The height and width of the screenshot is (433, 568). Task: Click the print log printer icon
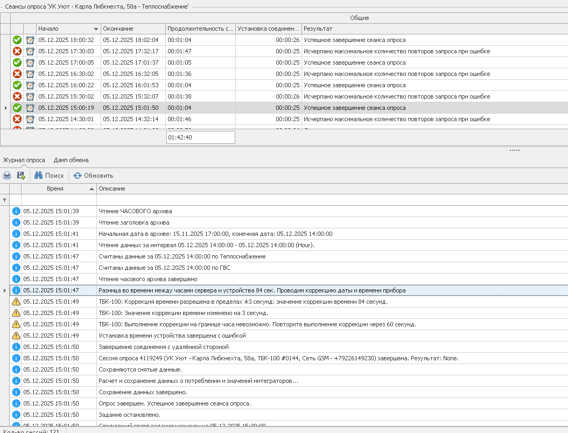click(x=7, y=176)
